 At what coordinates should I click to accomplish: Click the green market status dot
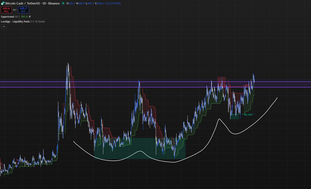click(63, 3)
